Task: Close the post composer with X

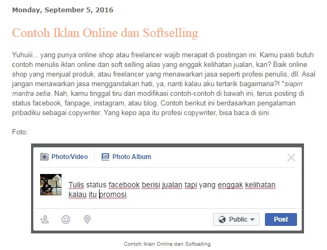Action: 291,157
